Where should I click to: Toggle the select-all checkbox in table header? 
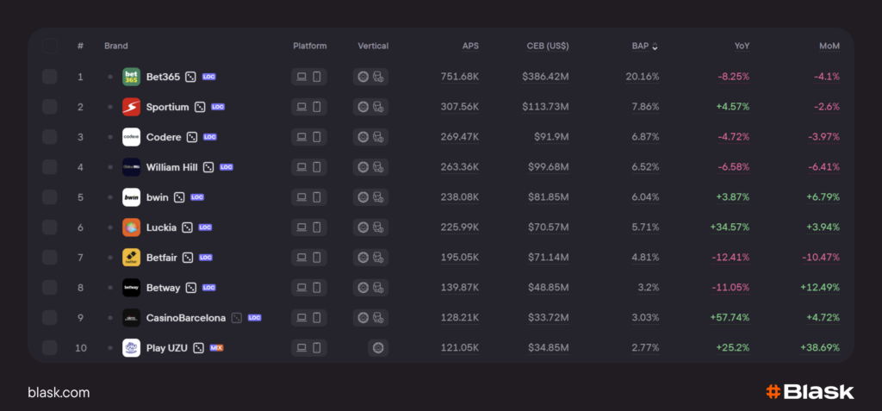pos(50,46)
